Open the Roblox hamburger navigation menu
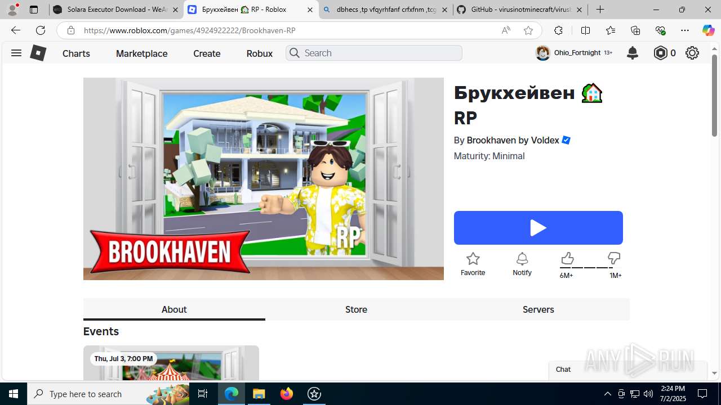This screenshot has width=721, height=405. pyautogui.click(x=16, y=53)
